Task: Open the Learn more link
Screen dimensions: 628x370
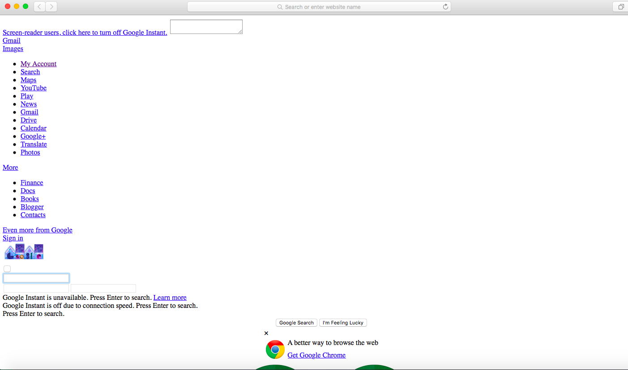Action: point(170,298)
